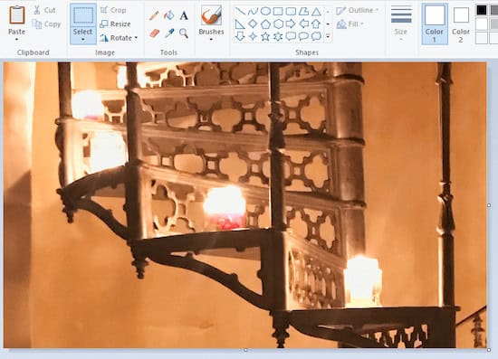Click the Crop button
This screenshot has width=498, height=359.
click(113, 10)
